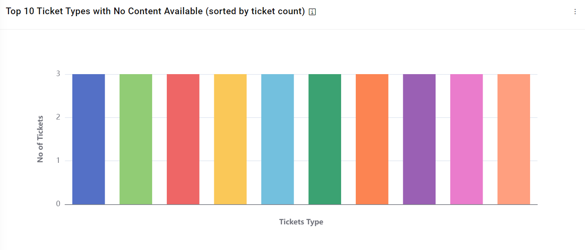Viewport: 585px width, 250px height.
Task: Click the y-axis tick label 3
Action: (58, 74)
